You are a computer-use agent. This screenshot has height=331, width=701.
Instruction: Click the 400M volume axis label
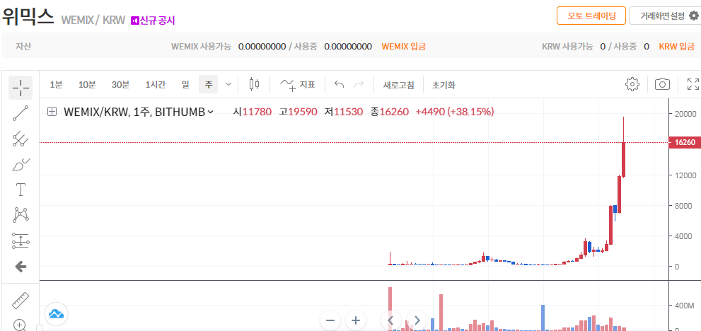[684, 306]
